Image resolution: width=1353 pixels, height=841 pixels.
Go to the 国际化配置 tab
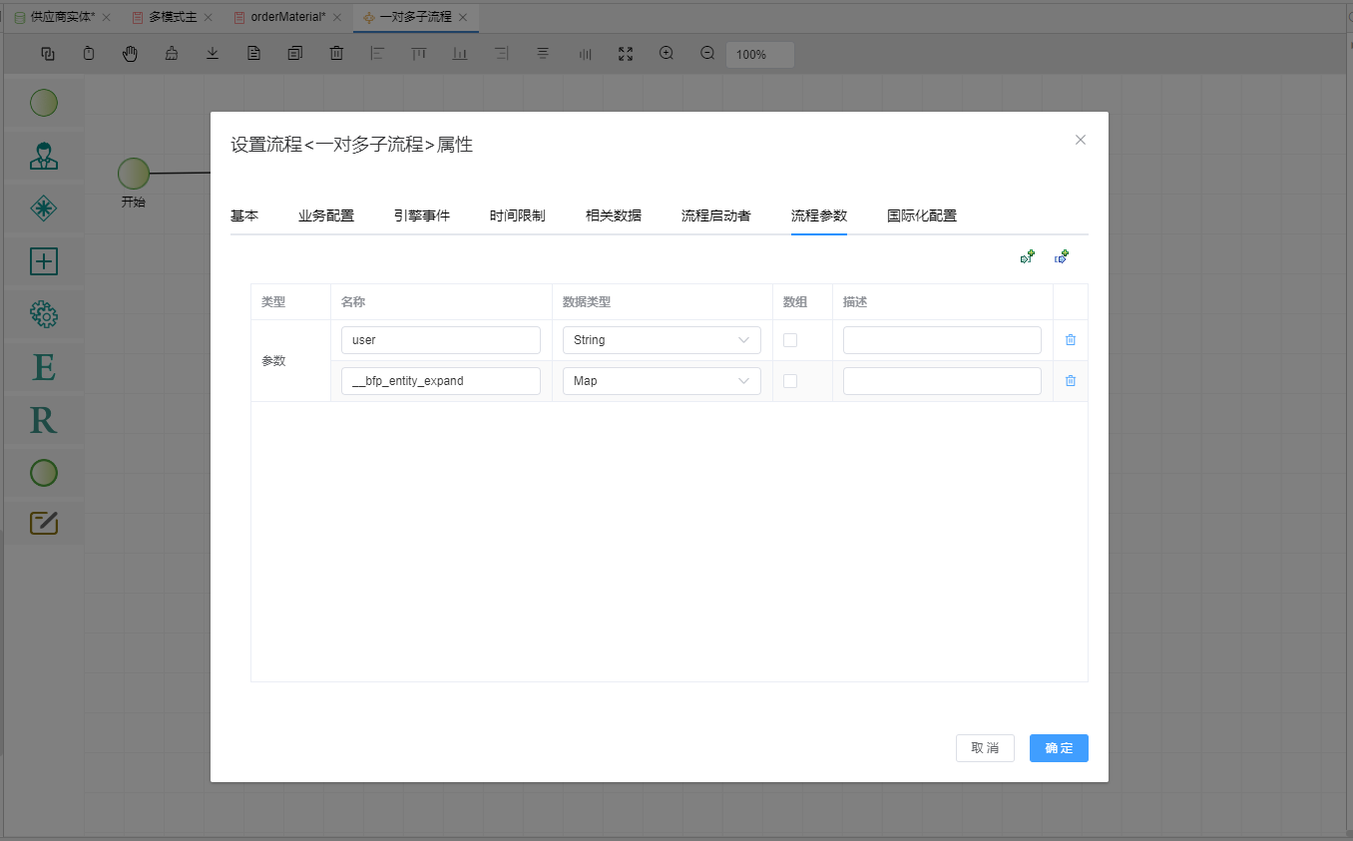[x=921, y=215]
